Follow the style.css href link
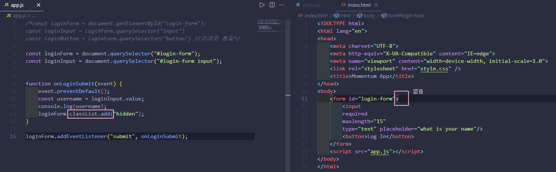The image size is (556, 172). click(x=434, y=68)
